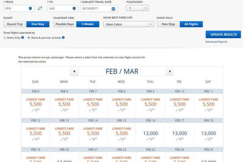Click the FEB 19 date label
Image resolution: width=243 pixels, height=162 pixels.
pyautogui.click(x=36, y=149)
